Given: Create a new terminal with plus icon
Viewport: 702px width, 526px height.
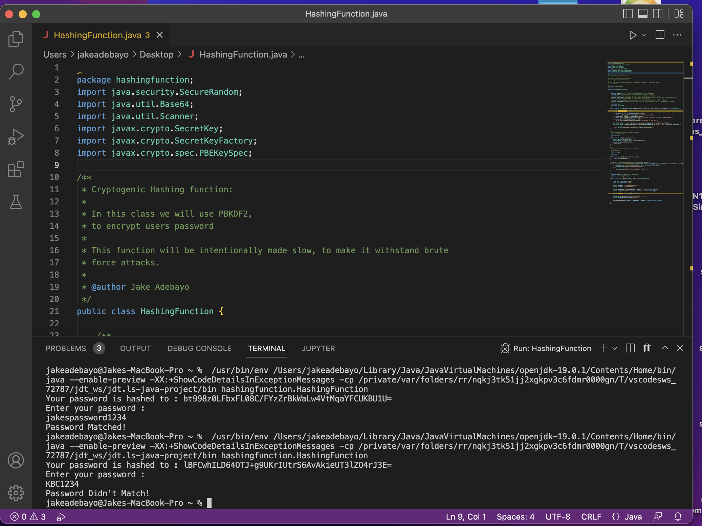Looking at the screenshot, I should pyautogui.click(x=603, y=348).
